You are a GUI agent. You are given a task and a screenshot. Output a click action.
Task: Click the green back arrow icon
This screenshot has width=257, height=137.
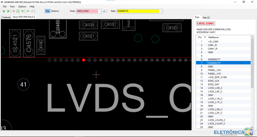click(x=28, y=11)
